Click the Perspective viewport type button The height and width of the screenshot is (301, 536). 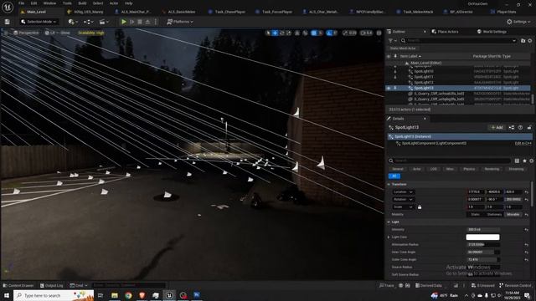[26, 33]
